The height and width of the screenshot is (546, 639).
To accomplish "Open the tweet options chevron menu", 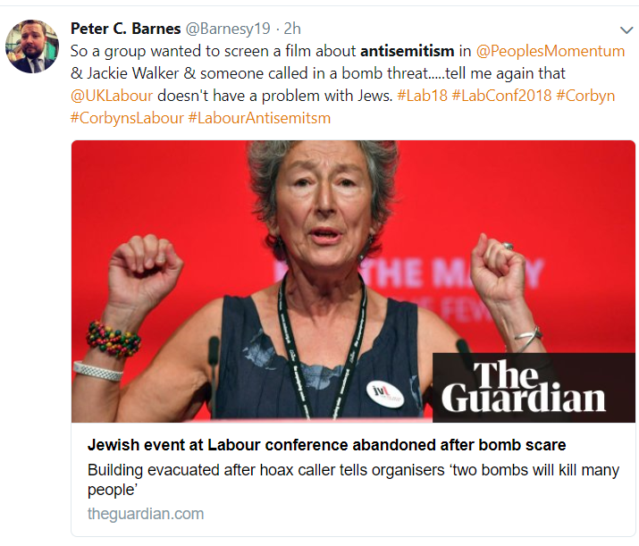I will tap(626, 30).
